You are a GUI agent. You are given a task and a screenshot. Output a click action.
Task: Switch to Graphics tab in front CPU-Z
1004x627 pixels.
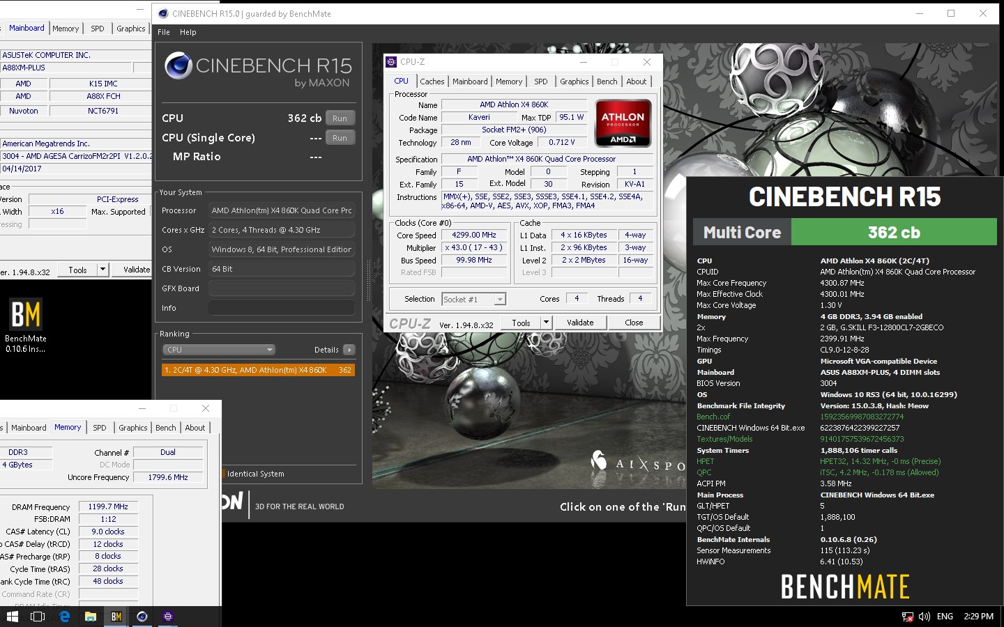(574, 82)
